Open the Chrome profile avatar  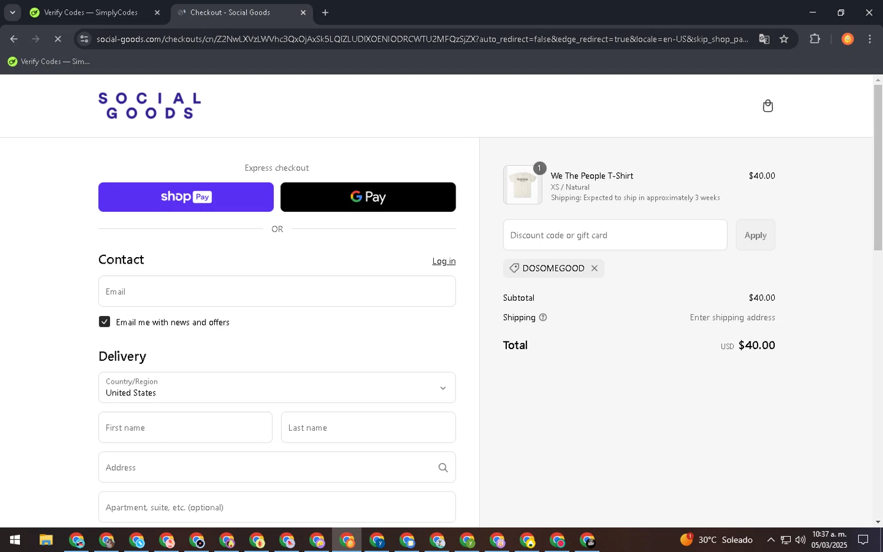[x=848, y=39]
